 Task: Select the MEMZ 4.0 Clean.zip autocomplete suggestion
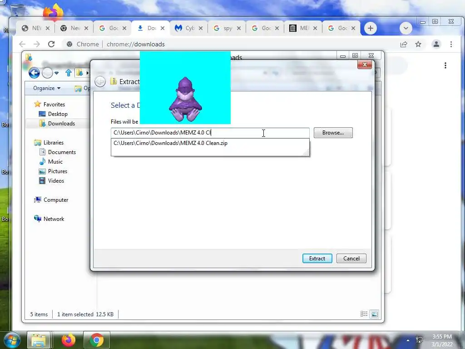[x=210, y=143]
